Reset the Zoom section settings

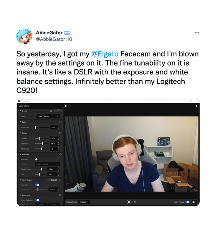[60, 122]
